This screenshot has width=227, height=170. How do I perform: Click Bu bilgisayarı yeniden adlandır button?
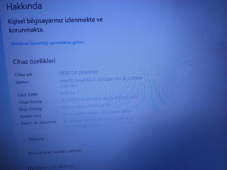[55, 152]
